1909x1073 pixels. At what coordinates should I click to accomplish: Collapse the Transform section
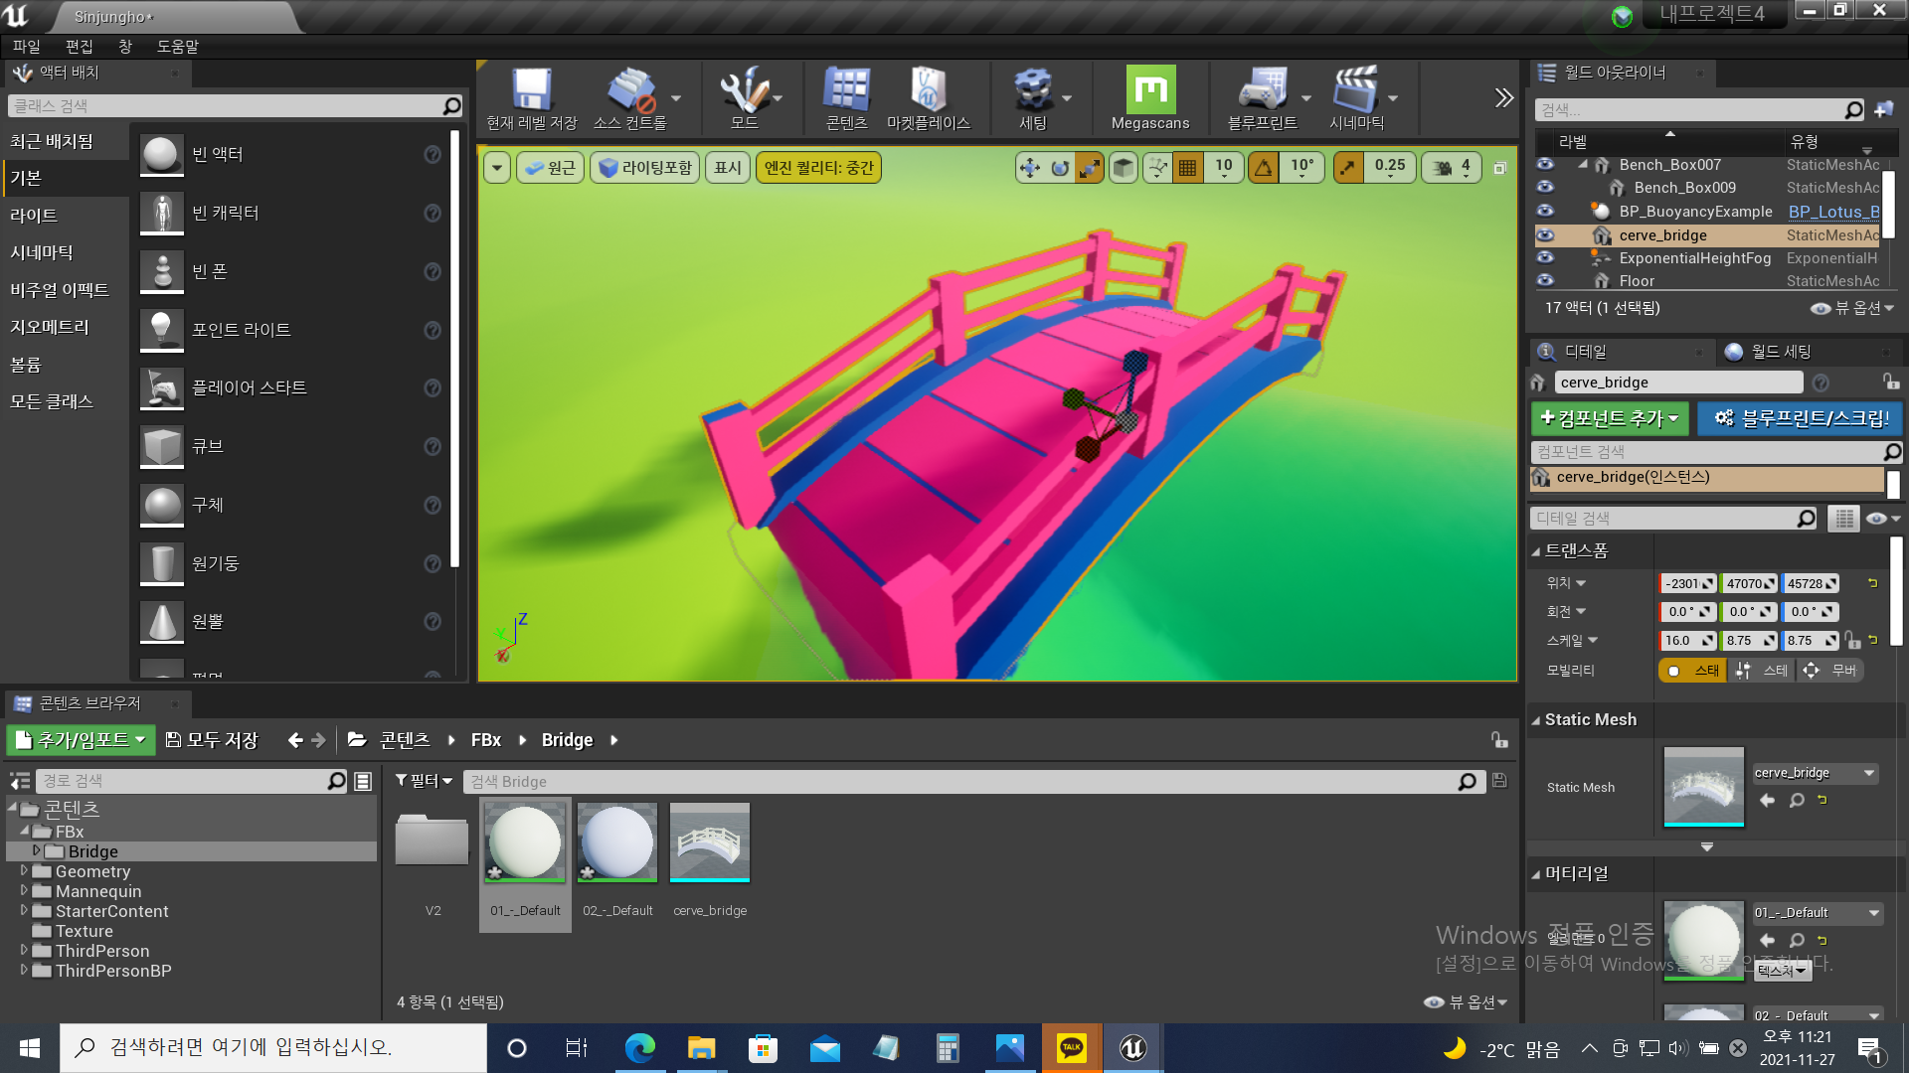pyautogui.click(x=1536, y=551)
